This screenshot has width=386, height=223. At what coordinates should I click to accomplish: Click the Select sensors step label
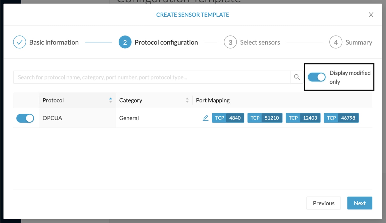point(260,42)
